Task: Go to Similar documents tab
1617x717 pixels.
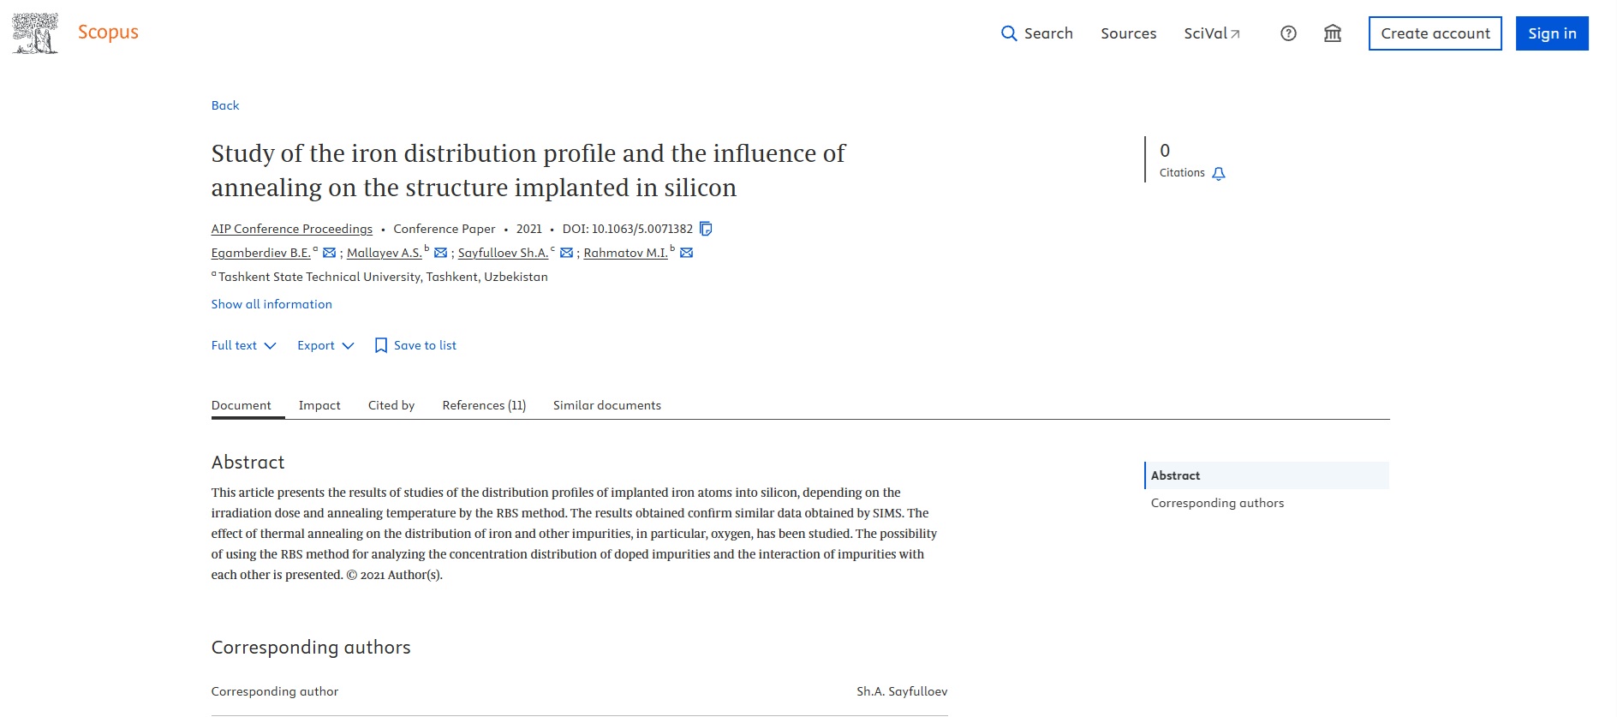Action: pos(606,405)
